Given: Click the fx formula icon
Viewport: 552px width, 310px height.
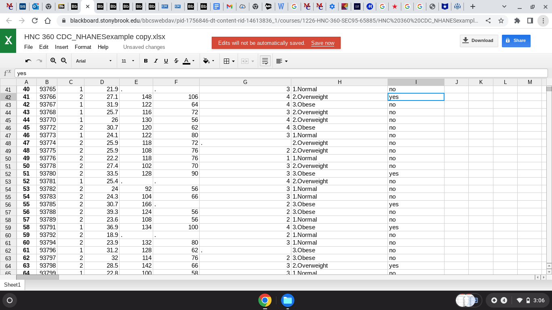Looking at the screenshot, I should point(7,73).
